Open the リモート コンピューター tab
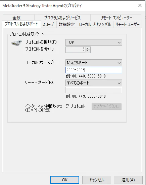Screen dimensions: 146x185 (116, 18)
